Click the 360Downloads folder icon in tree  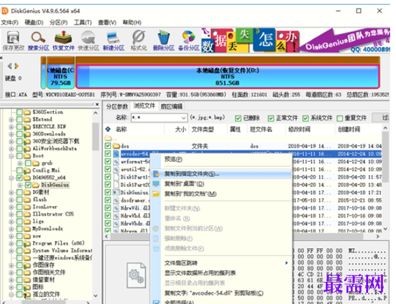(27, 134)
